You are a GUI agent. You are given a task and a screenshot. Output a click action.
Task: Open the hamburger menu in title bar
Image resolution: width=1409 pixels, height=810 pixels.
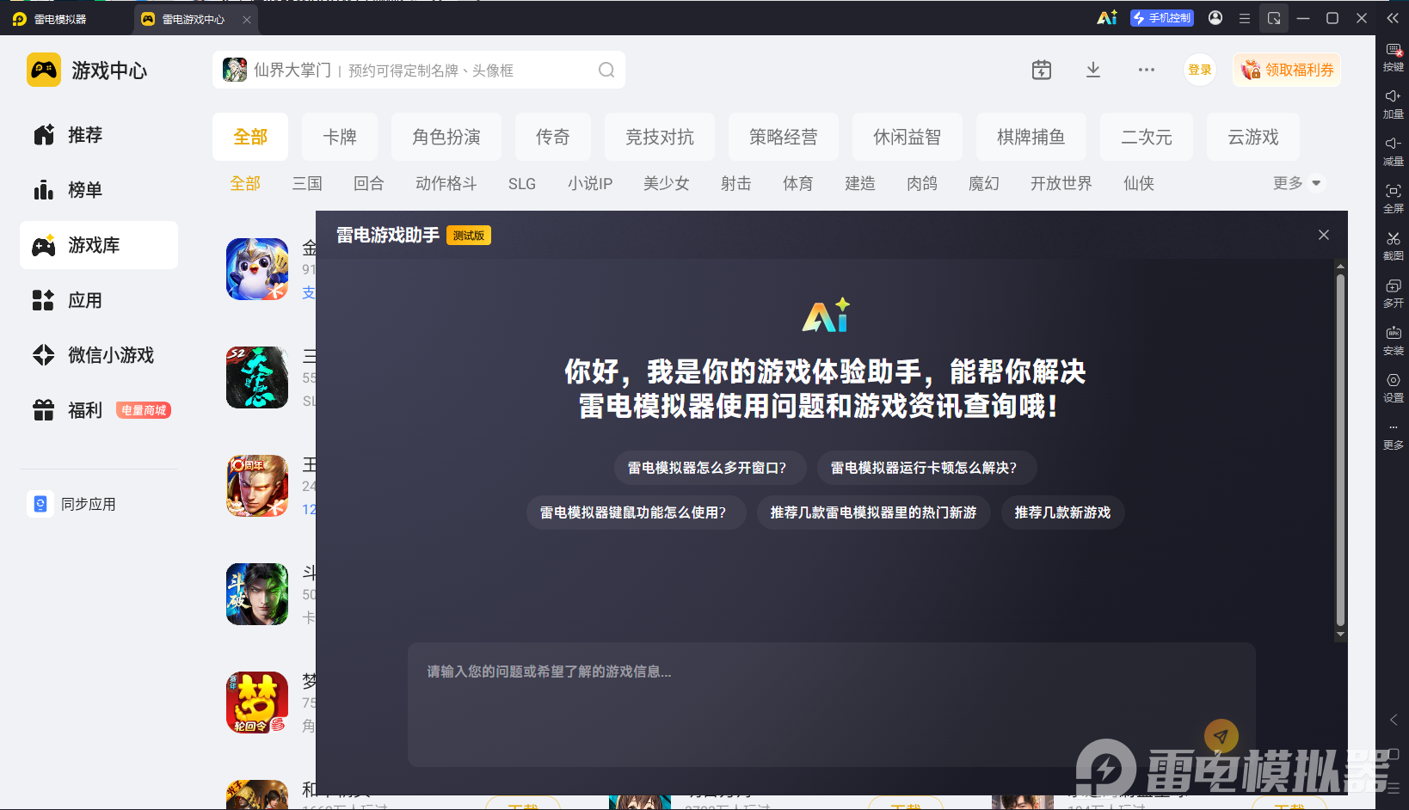[x=1245, y=18]
